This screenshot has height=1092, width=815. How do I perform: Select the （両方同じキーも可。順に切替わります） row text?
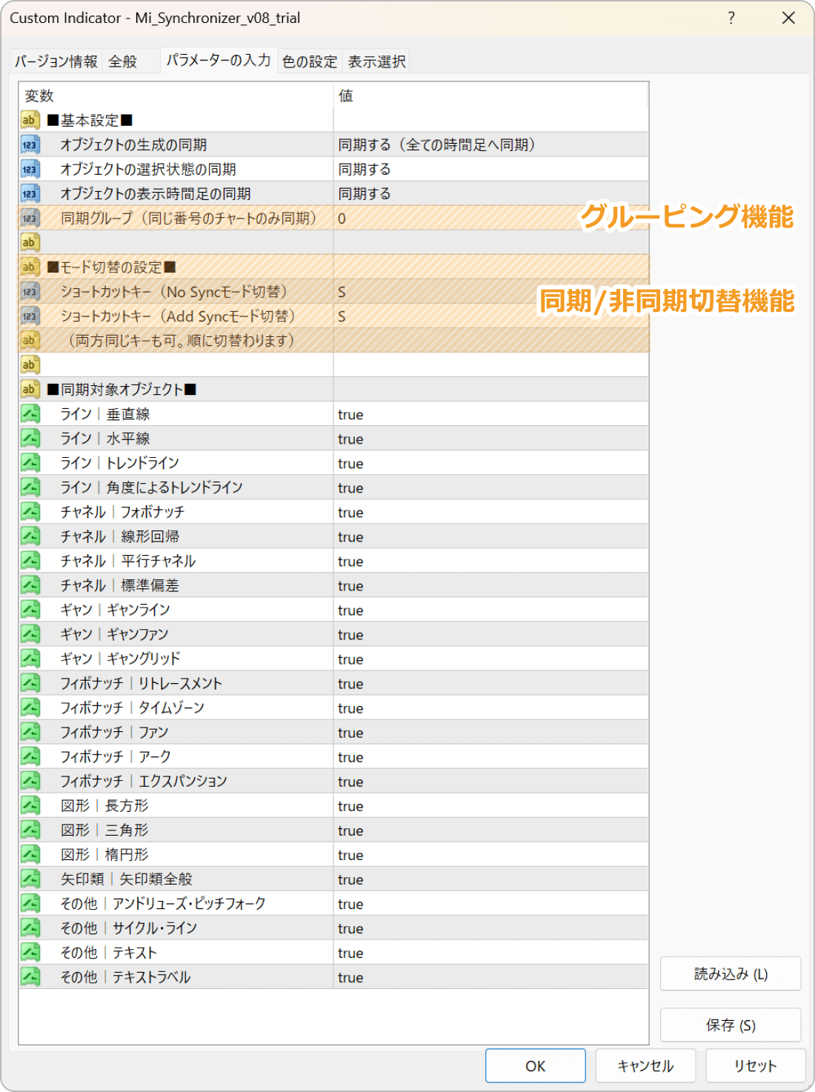click(x=182, y=340)
